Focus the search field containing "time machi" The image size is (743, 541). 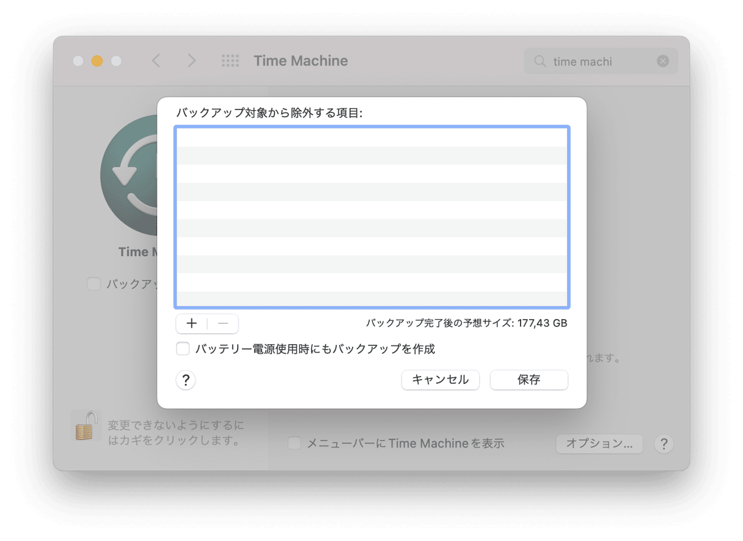pos(601,61)
